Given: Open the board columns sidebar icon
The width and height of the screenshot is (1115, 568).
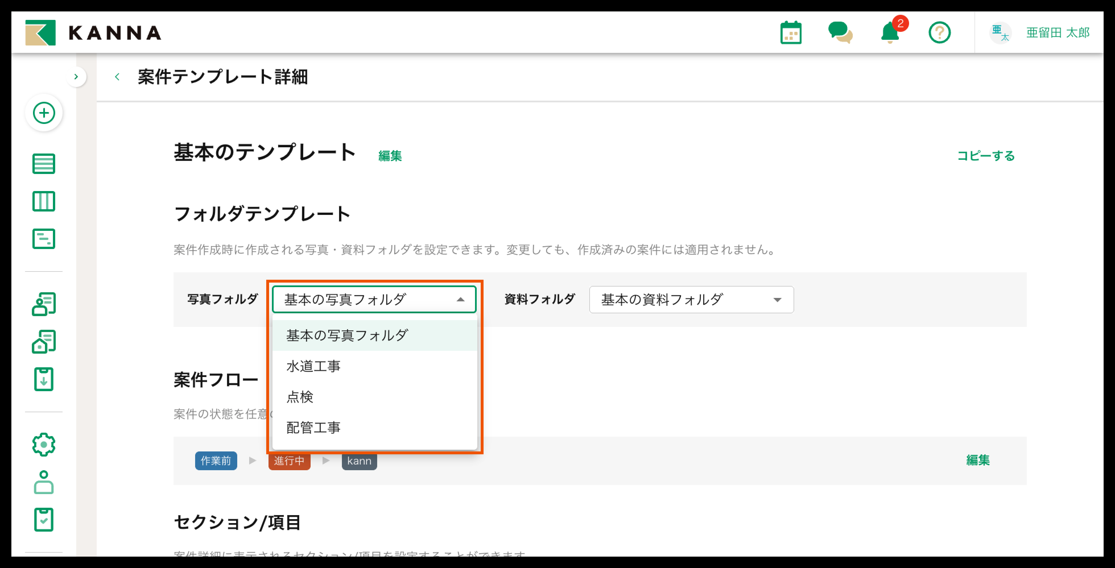Looking at the screenshot, I should click(44, 201).
